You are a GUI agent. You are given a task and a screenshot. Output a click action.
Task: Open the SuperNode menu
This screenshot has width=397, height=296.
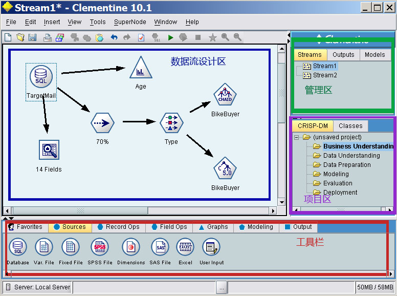130,22
